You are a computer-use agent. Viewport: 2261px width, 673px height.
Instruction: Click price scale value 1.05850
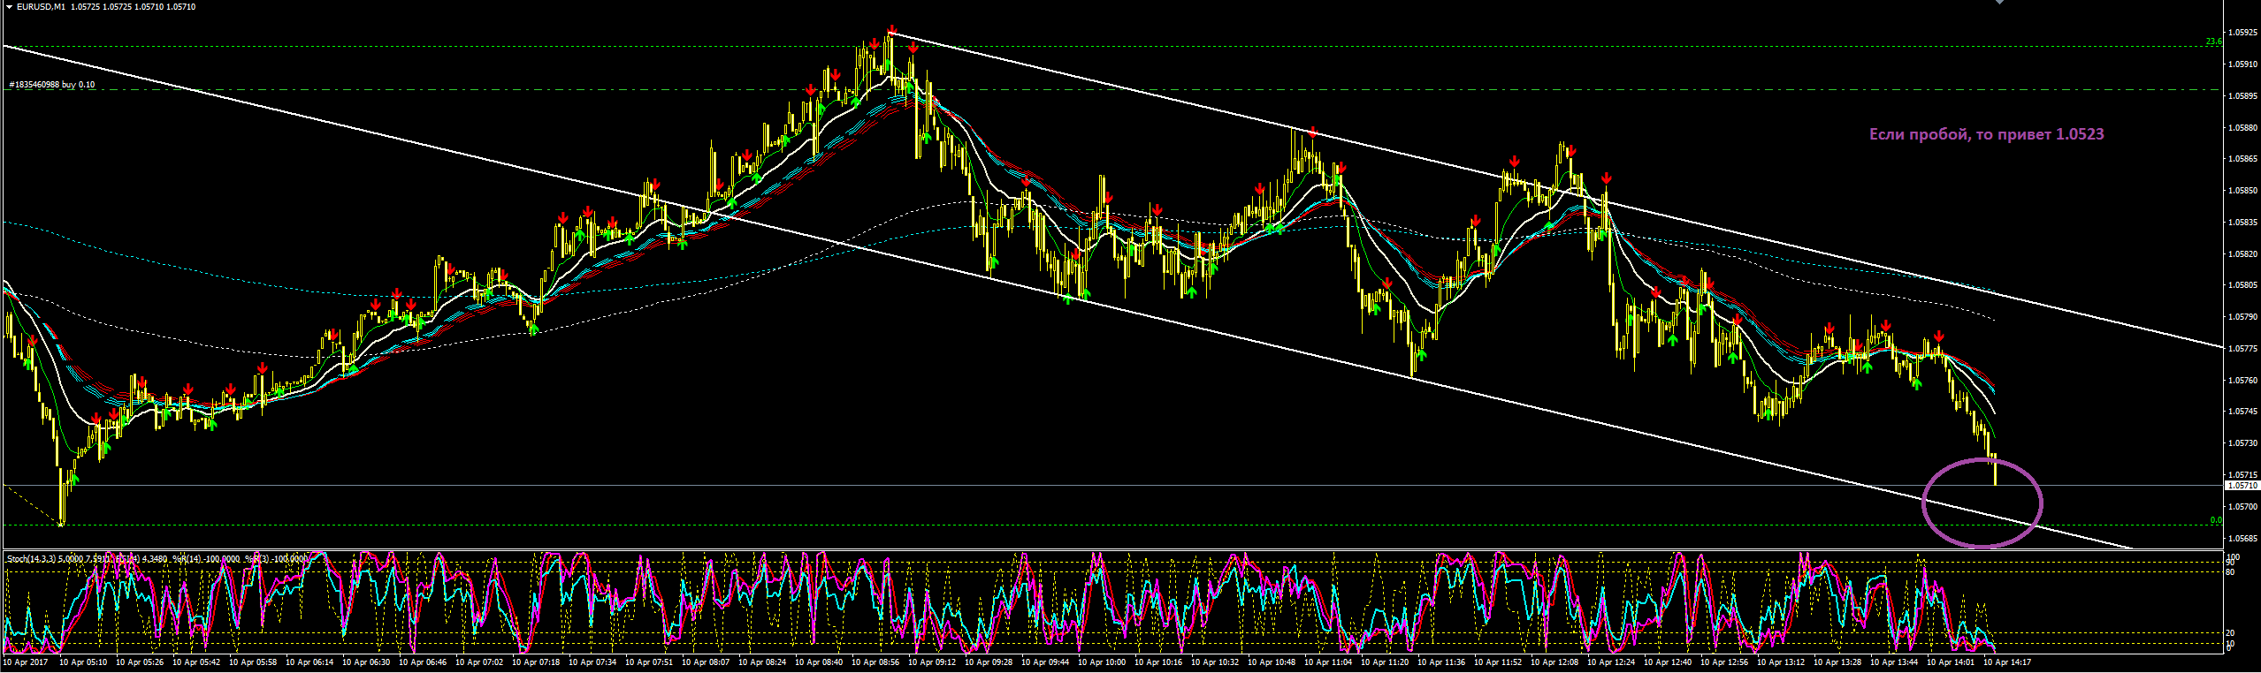[2242, 191]
